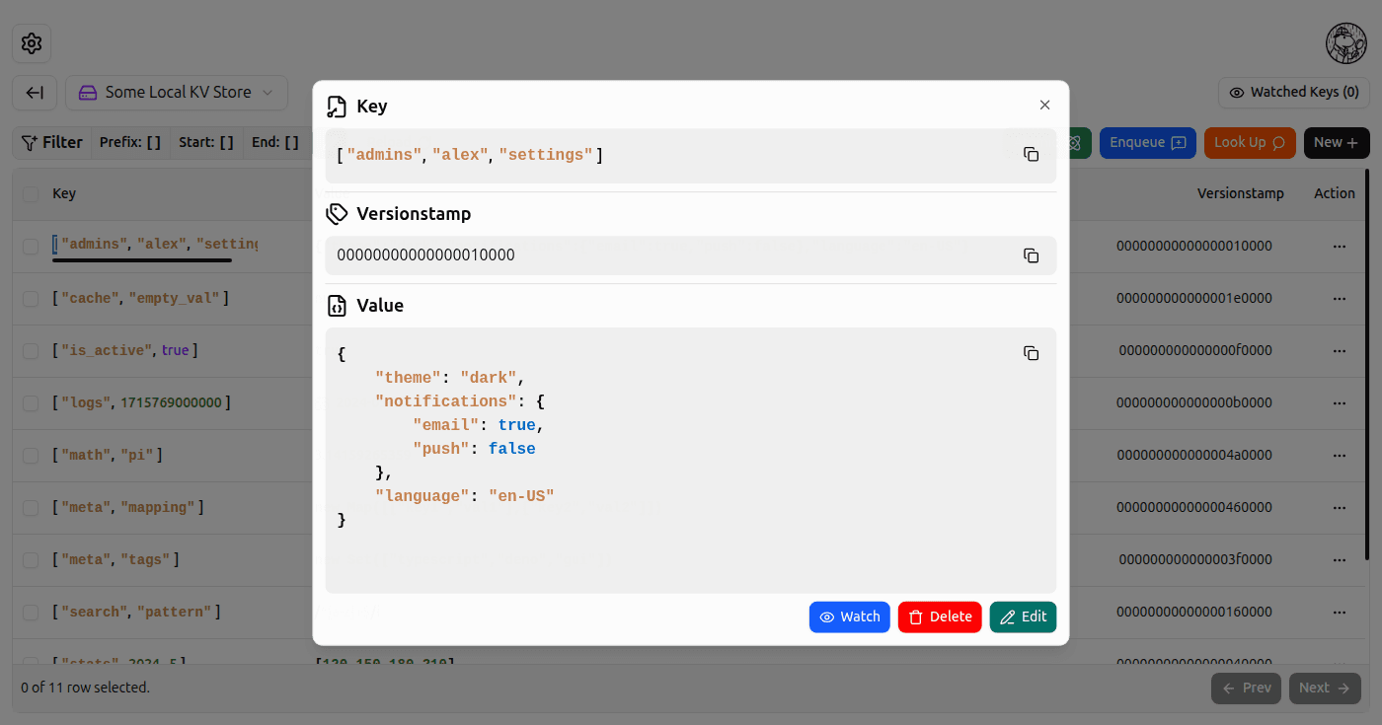Open the Filter options
The height and width of the screenshot is (725, 1382).
pos(52,142)
